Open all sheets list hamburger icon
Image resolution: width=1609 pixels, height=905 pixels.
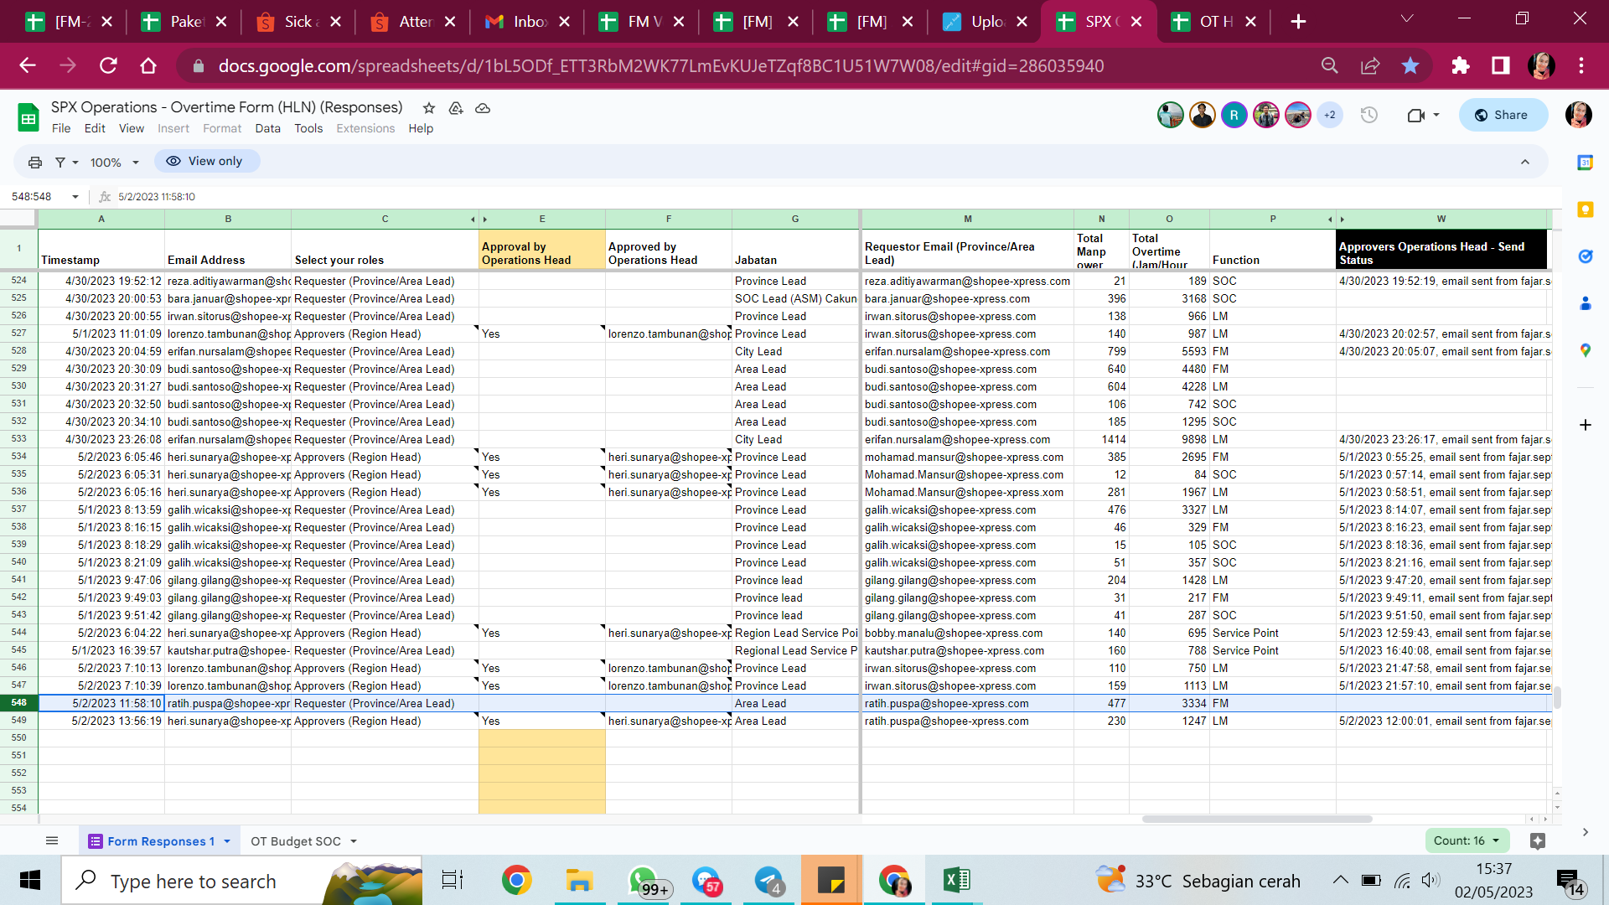pyautogui.click(x=52, y=840)
